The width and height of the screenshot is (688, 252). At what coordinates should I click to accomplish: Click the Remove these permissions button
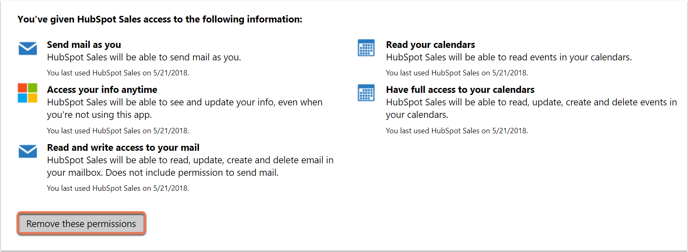point(81,224)
